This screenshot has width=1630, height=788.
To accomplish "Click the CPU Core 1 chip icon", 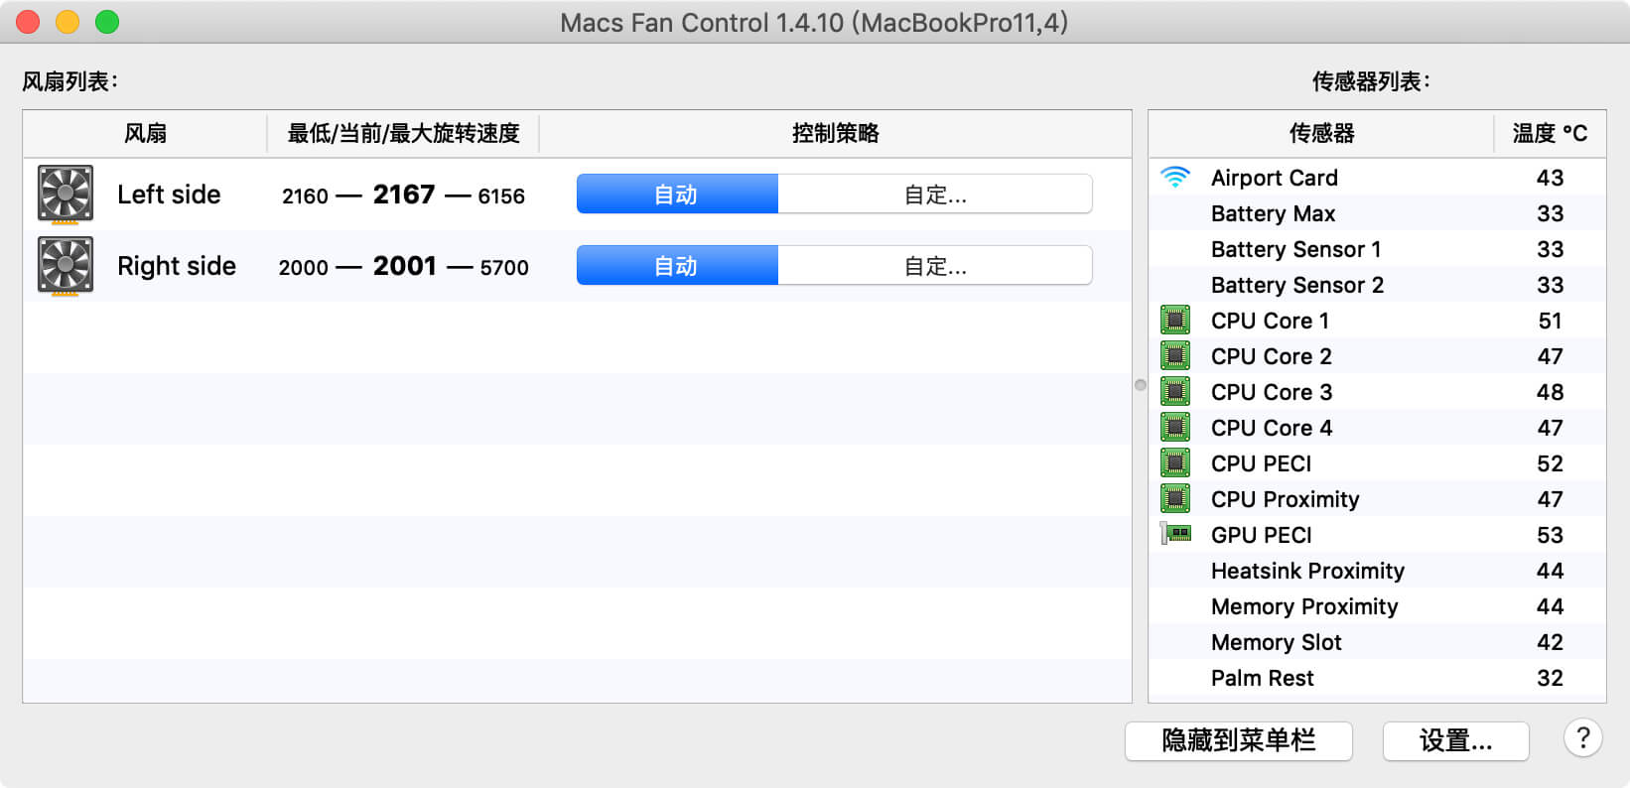I will coord(1175,321).
